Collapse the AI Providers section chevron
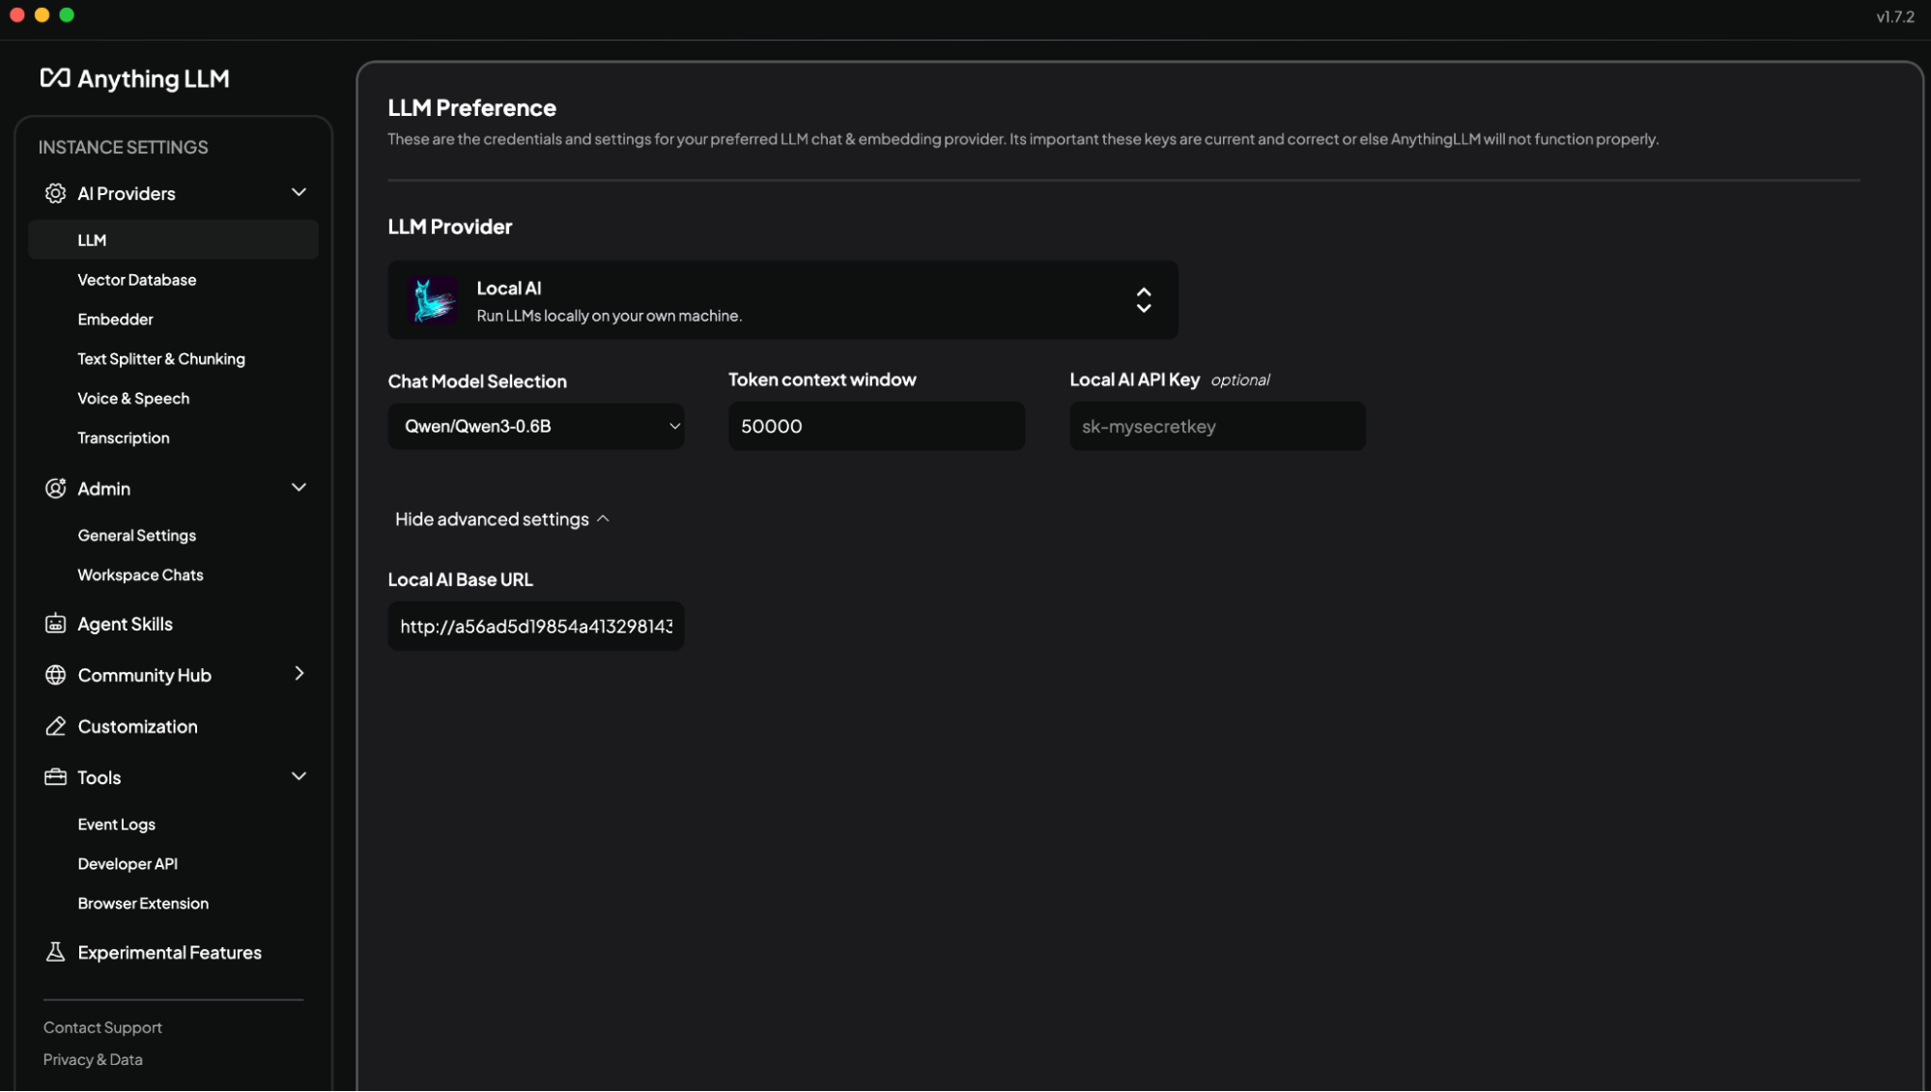Screen dimensions: 1931x1092 (x=298, y=192)
